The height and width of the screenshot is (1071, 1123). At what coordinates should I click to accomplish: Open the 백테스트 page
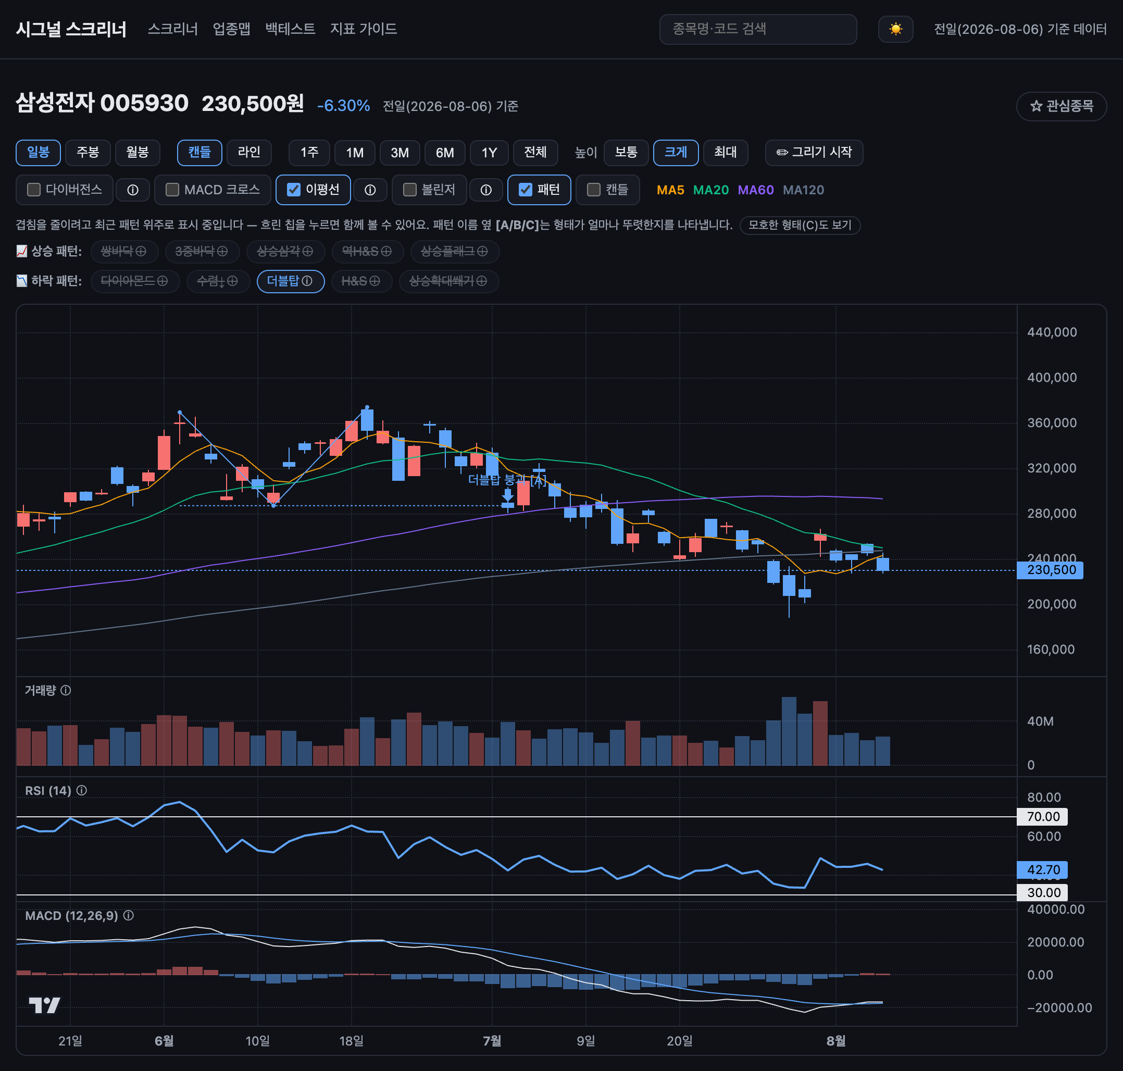click(291, 29)
